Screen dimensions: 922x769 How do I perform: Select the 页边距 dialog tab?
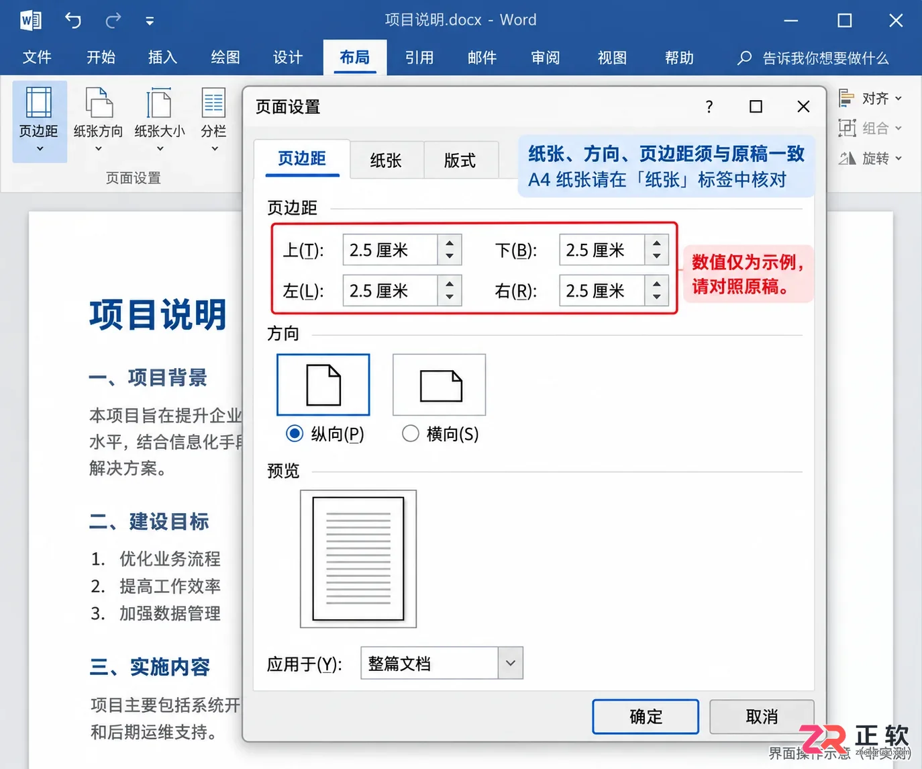(x=302, y=159)
